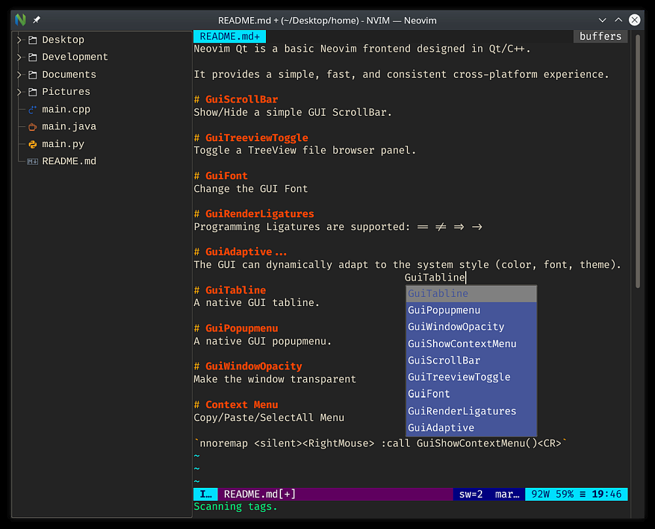The image size is (655, 529).
Task: Click the Markdown icon for README.md
Action: pos(33,162)
